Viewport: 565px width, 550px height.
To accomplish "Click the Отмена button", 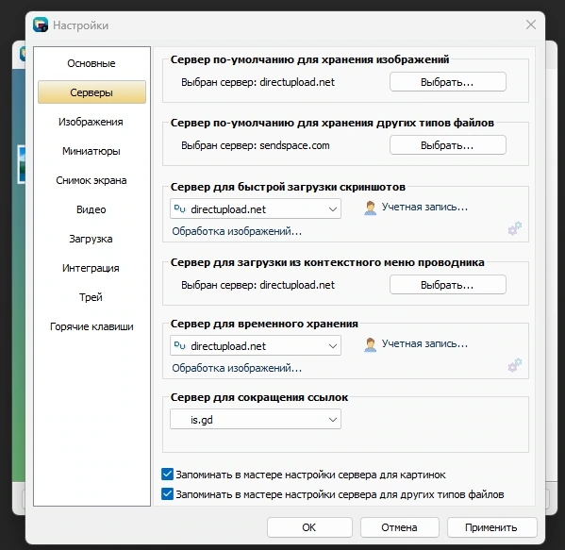I will 400,527.
